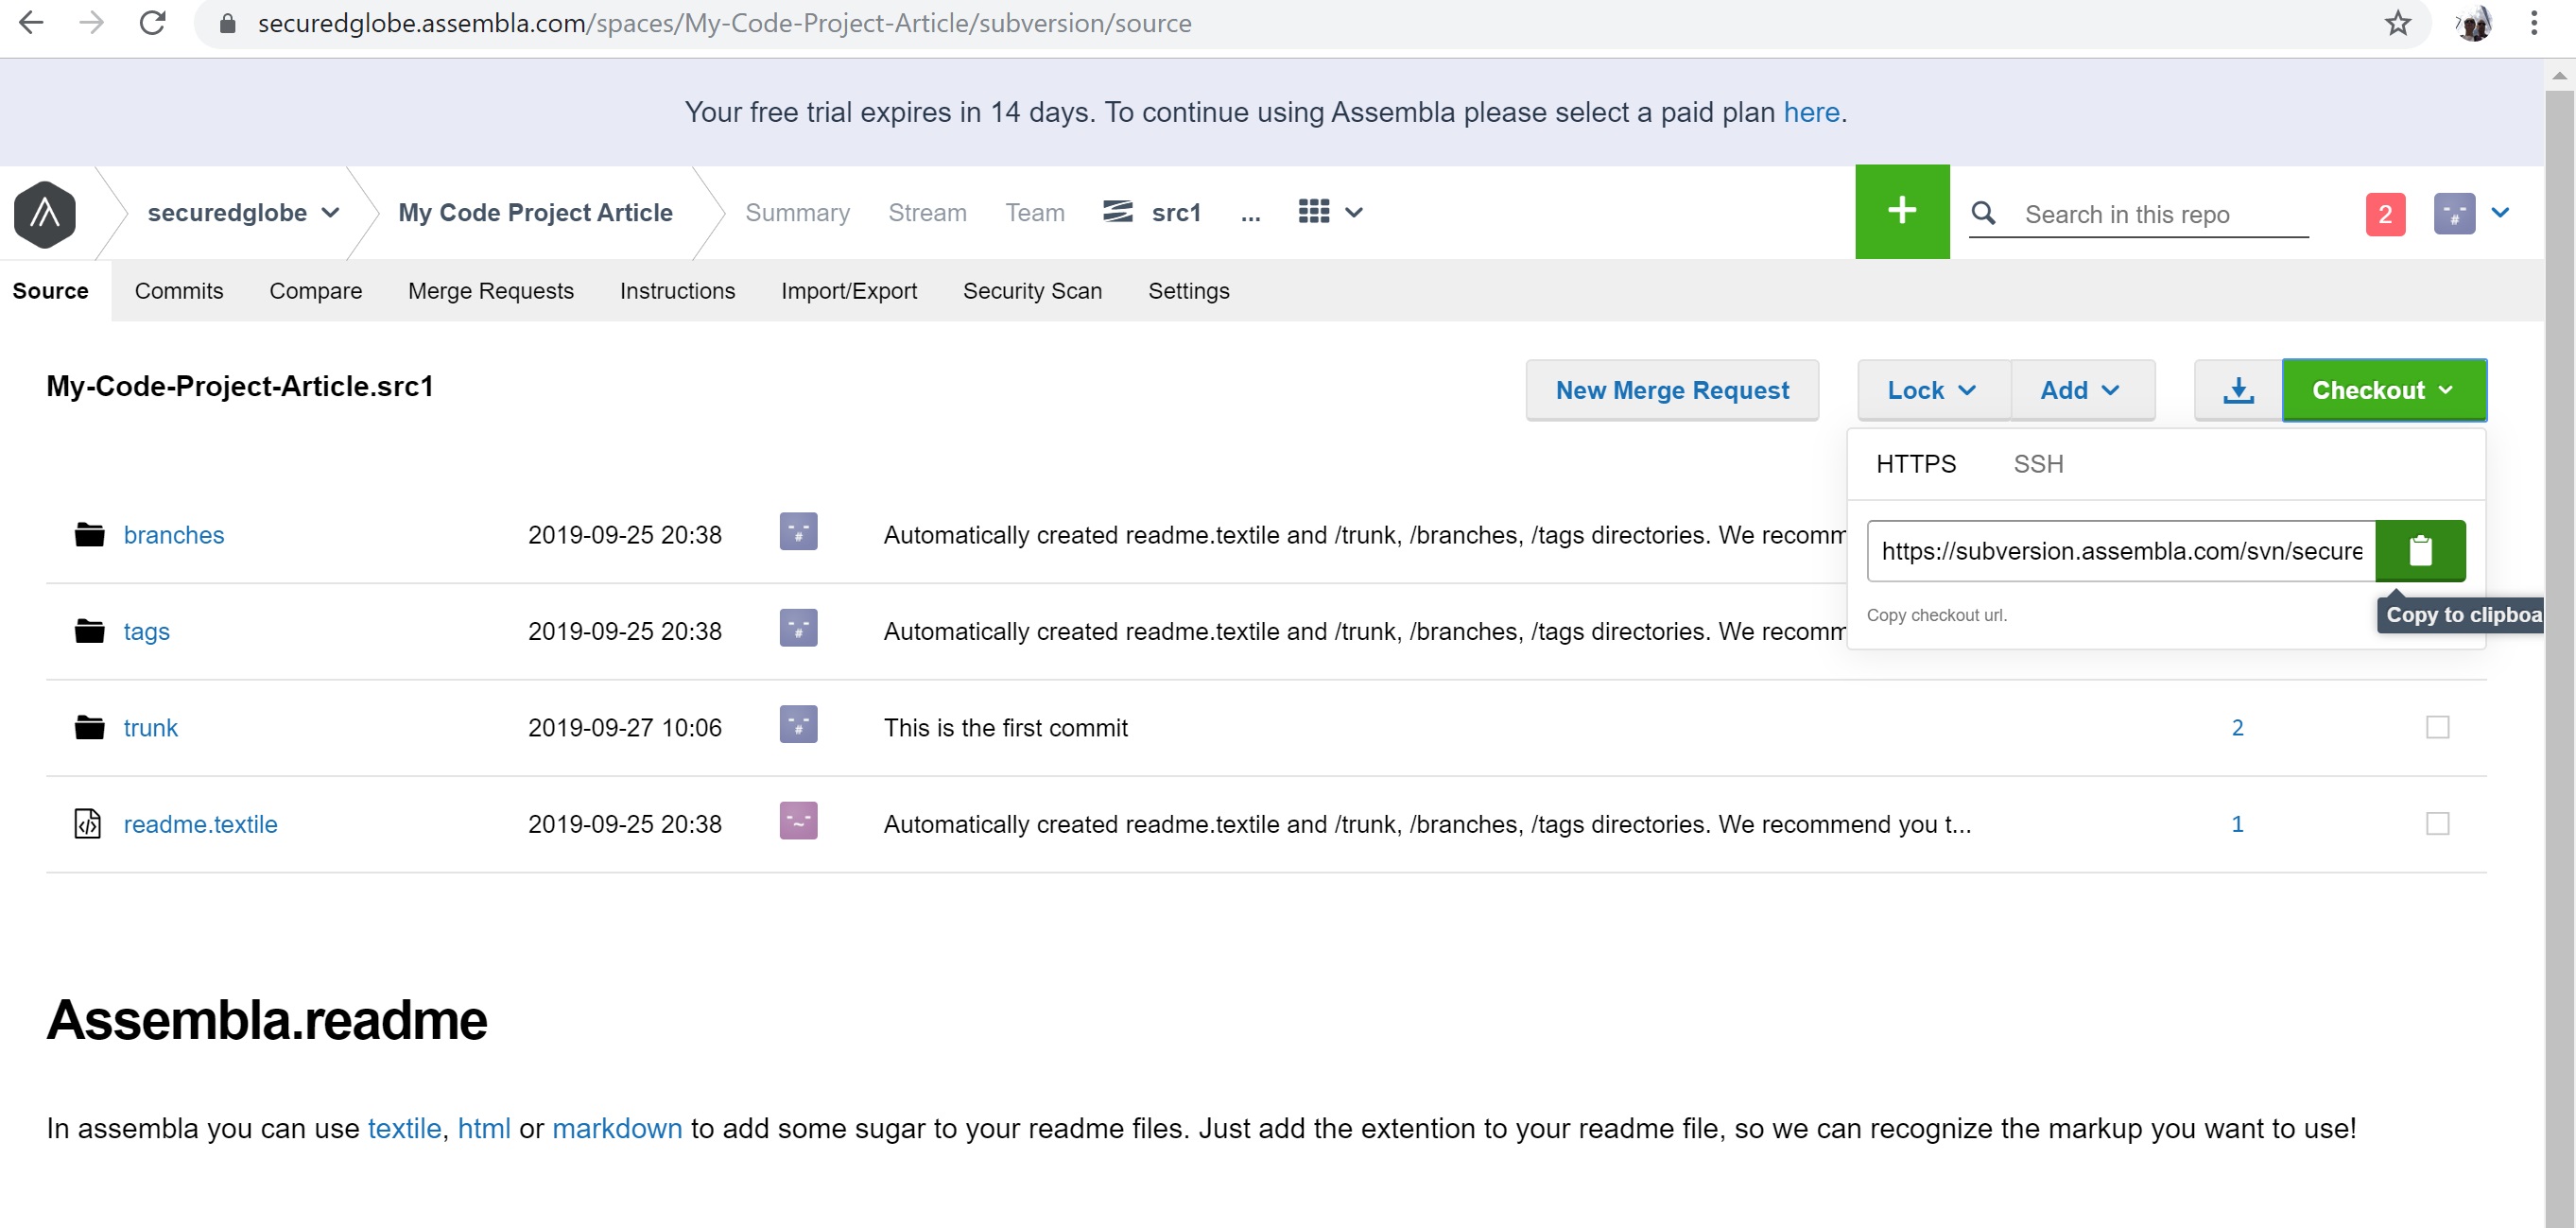
Task: Switch to the Compare tab
Action: click(x=316, y=291)
